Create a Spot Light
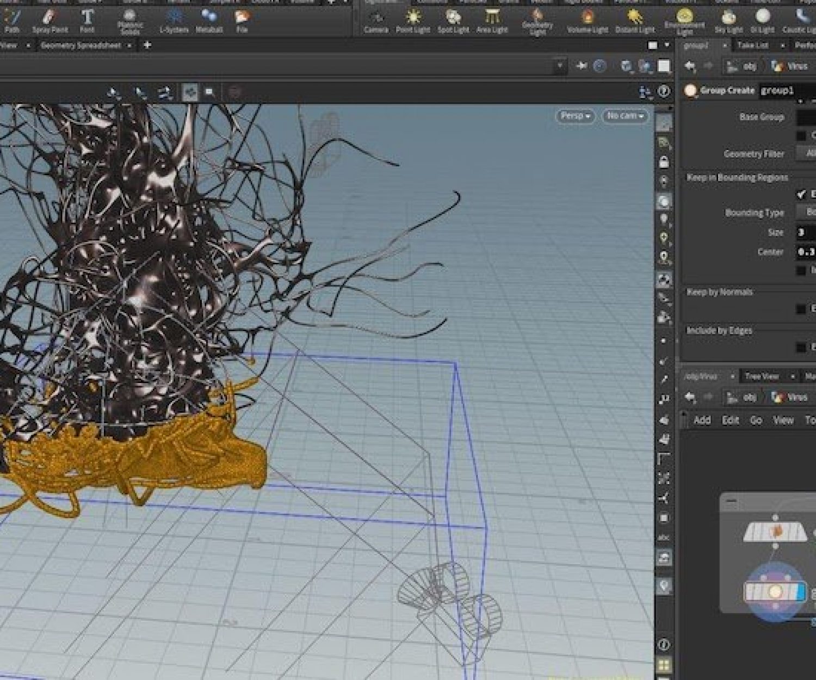The image size is (816, 680). (453, 20)
